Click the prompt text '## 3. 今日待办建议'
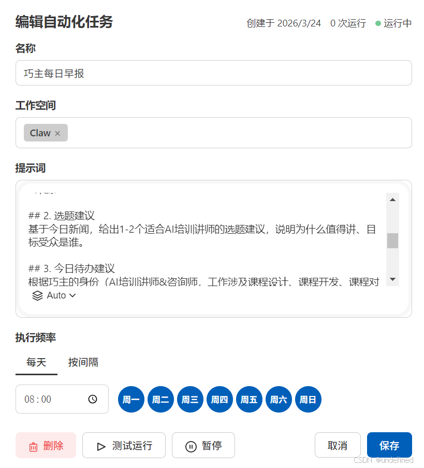 [71, 268]
